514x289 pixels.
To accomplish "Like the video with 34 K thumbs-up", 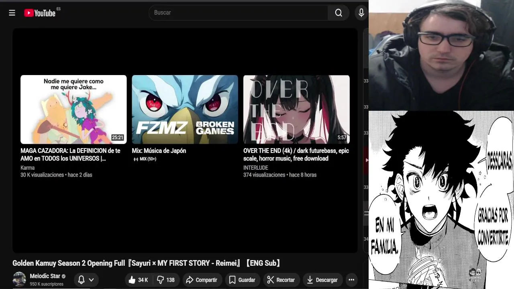I will [x=139, y=280].
